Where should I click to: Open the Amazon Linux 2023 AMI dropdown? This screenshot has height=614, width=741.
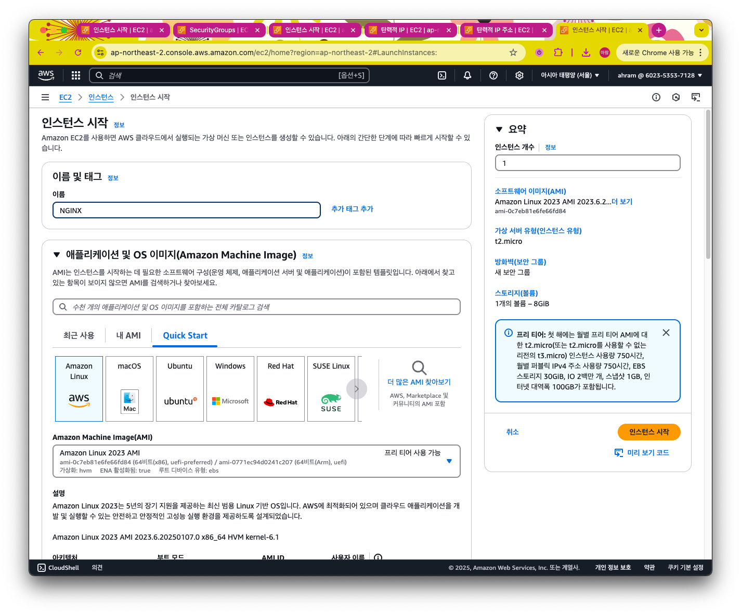coord(256,461)
